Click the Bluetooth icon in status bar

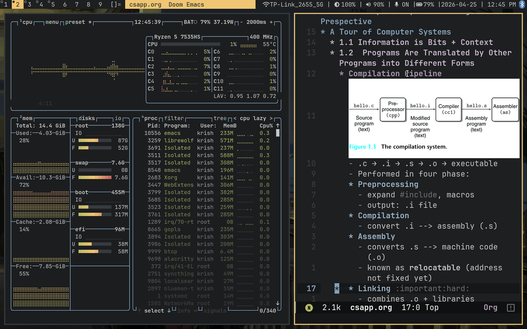pyautogui.click(x=522, y=5)
